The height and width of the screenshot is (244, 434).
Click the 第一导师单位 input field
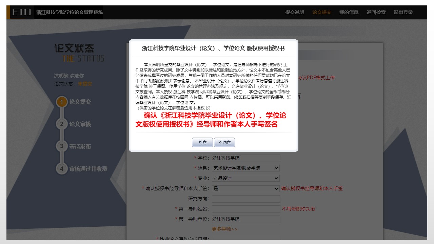[246, 219]
